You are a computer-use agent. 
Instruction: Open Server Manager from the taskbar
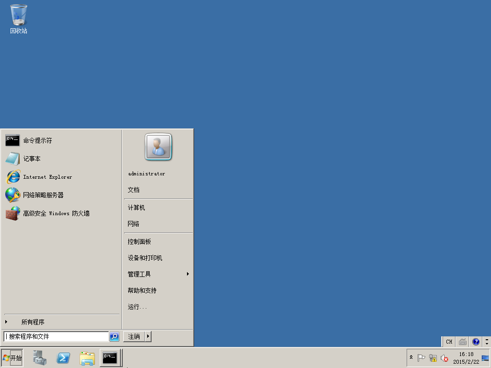coord(40,358)
